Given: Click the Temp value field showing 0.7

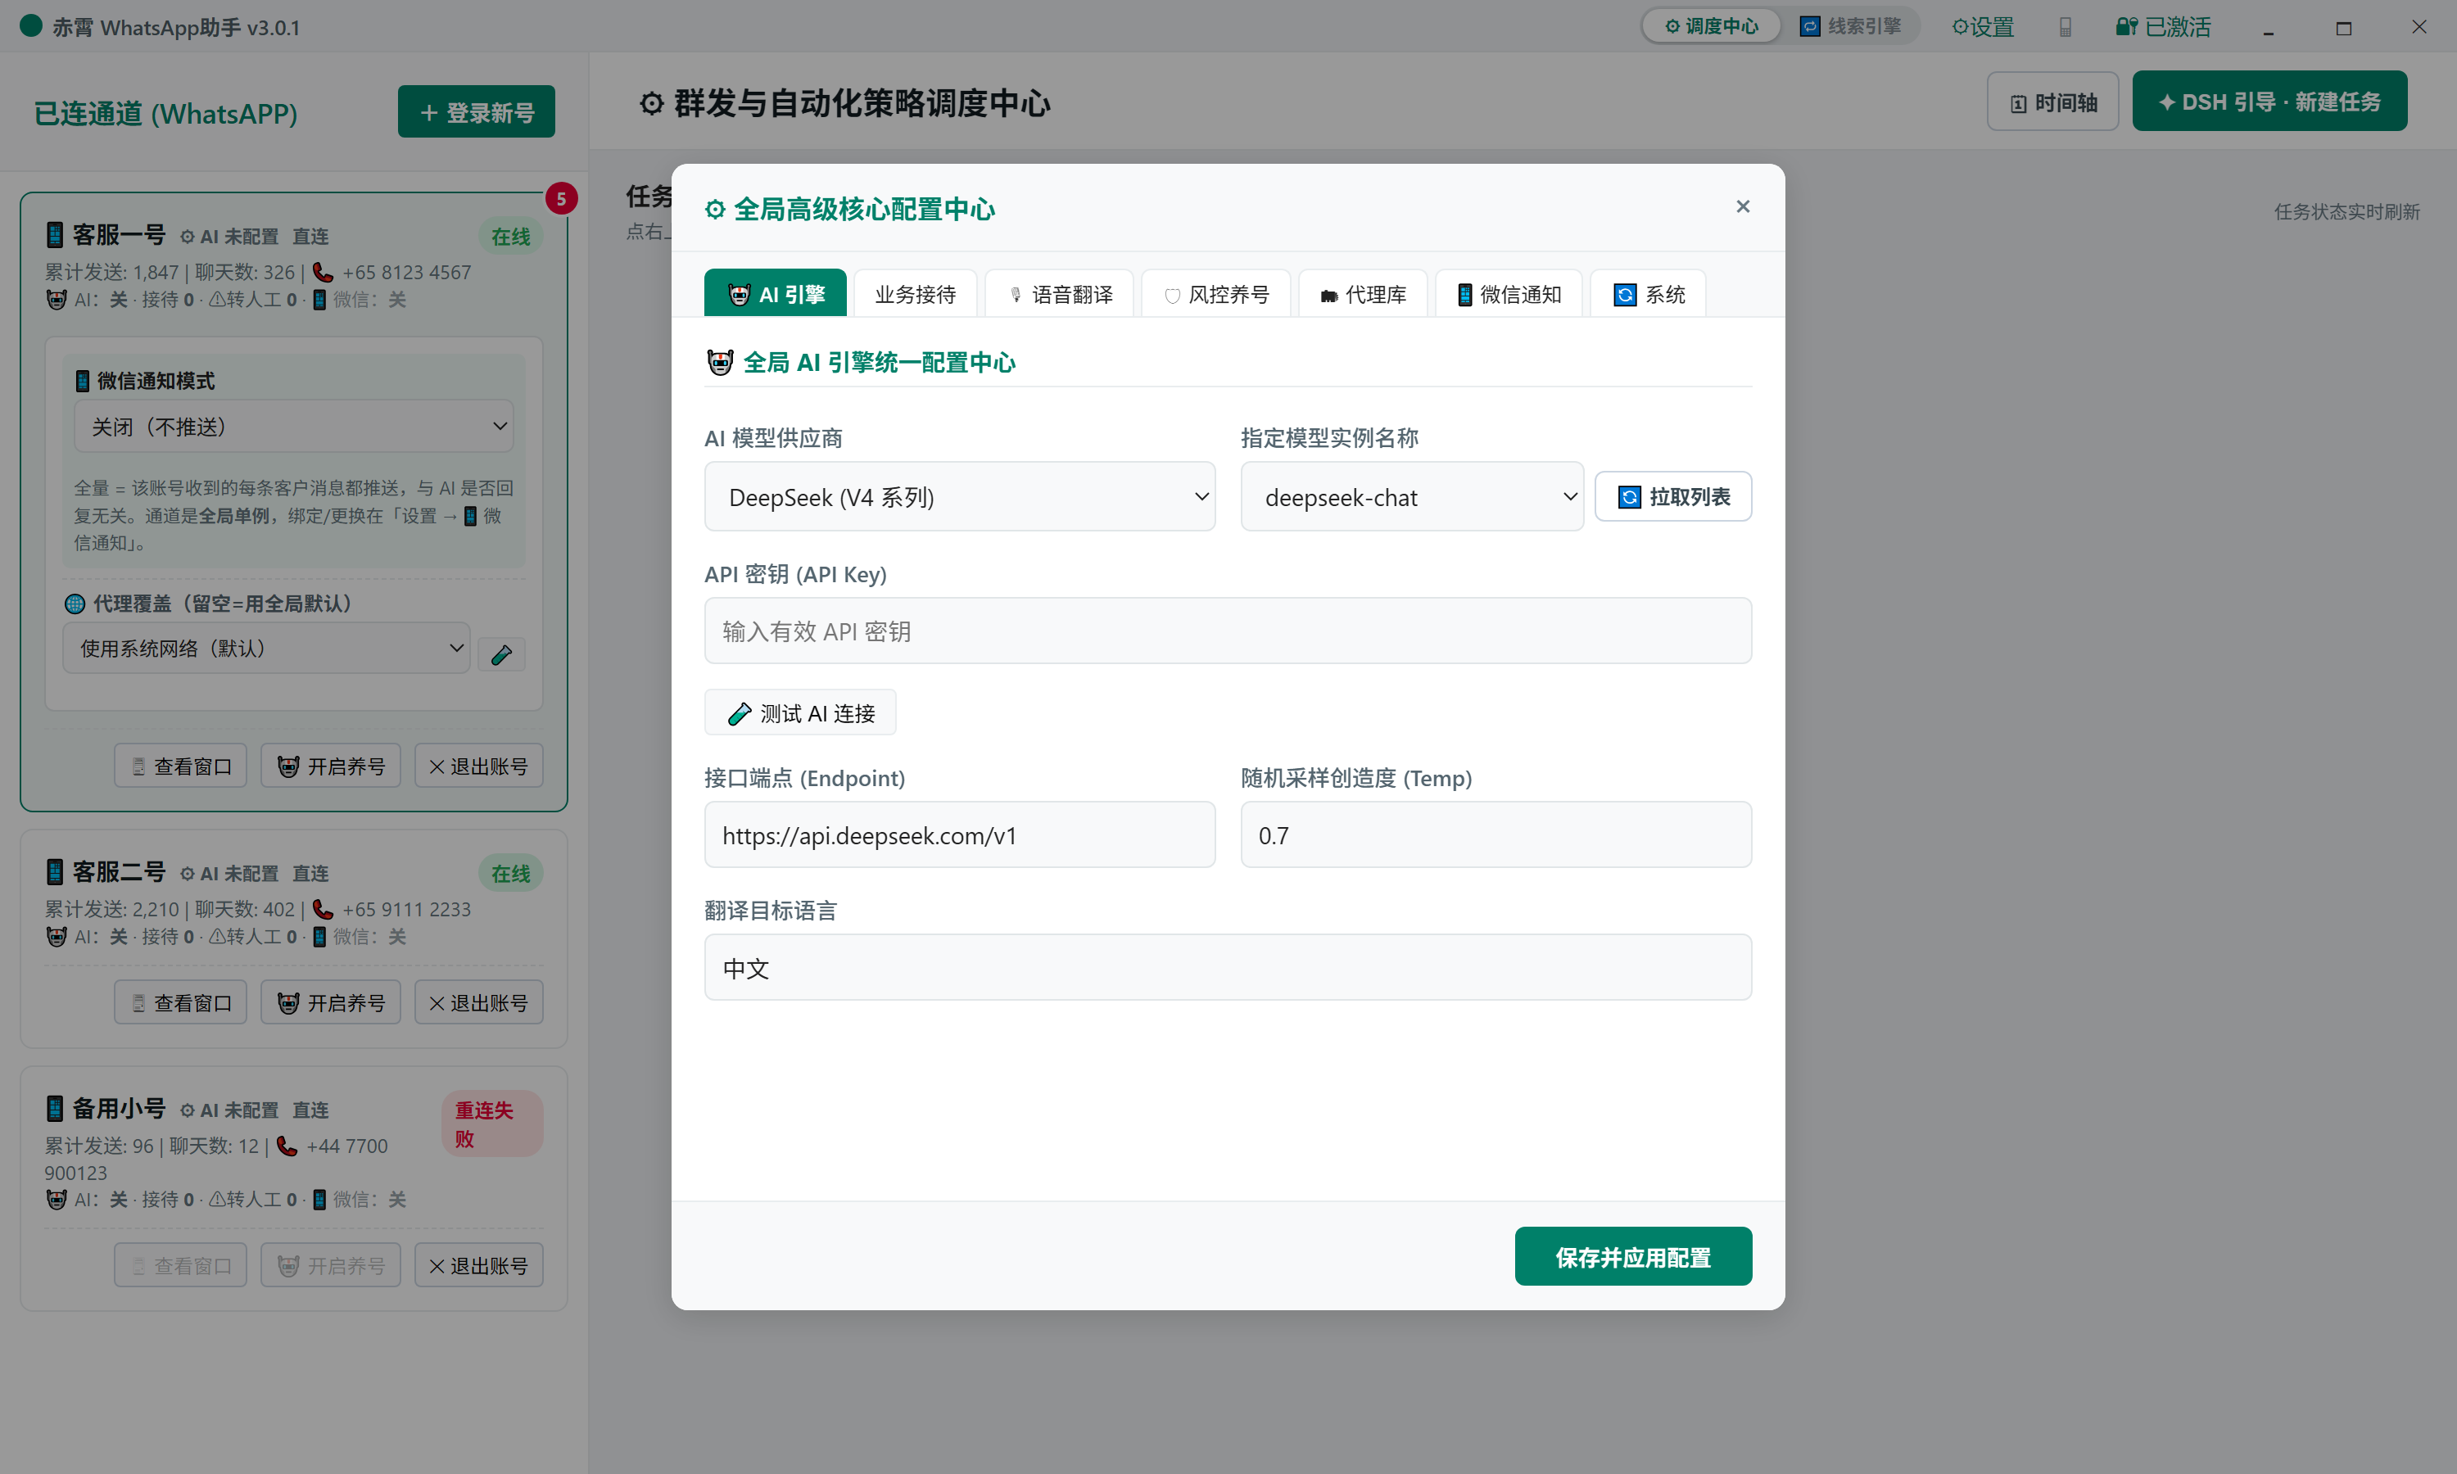Looking at the screenshot, I should (1495, 835).
